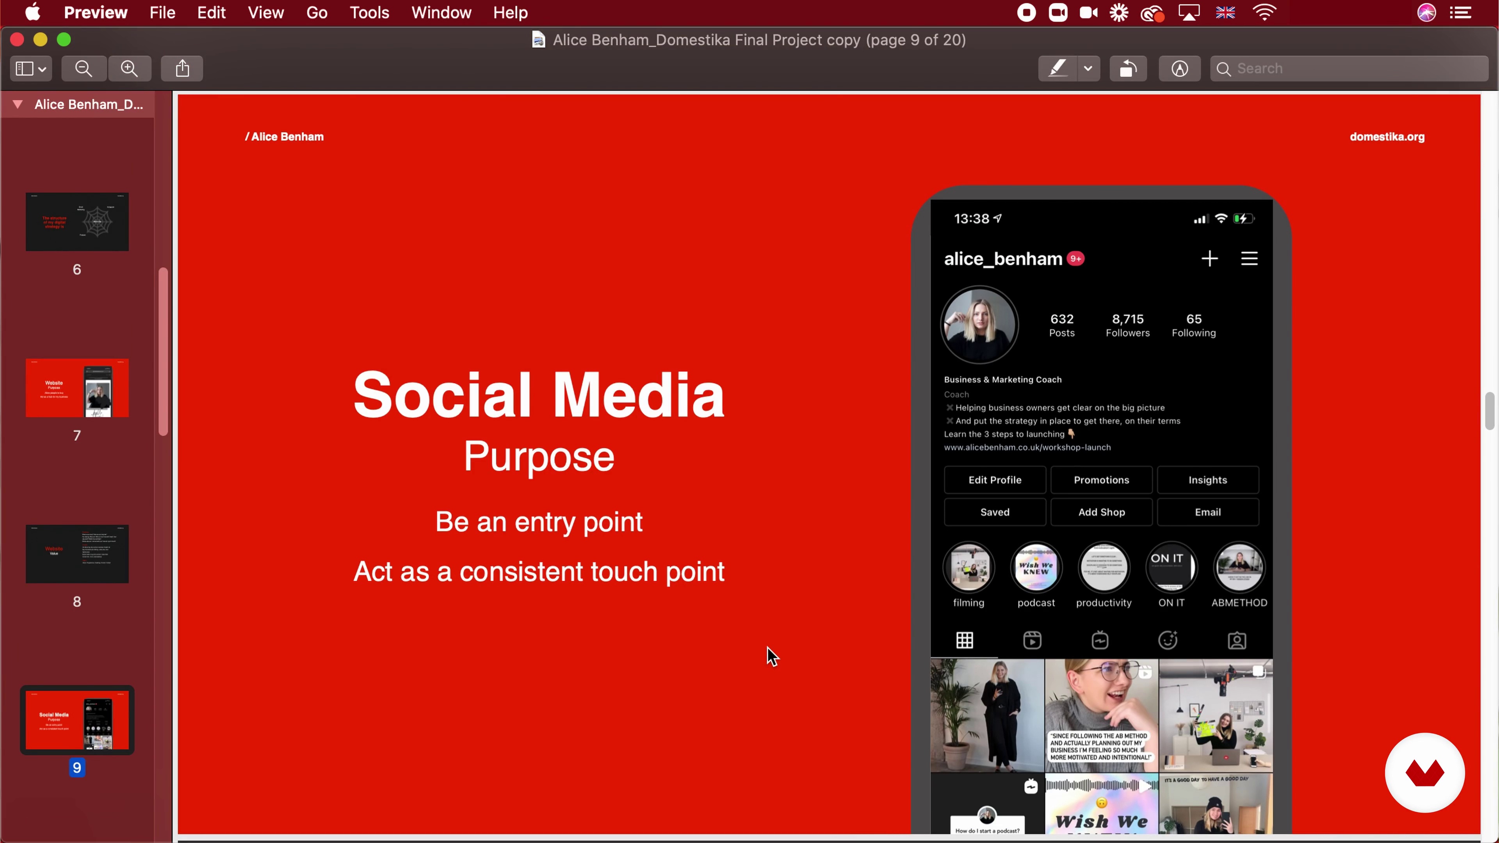The width and height of the screenshot is (1499, 843).
Task: Click the alice_benham profile picture
Action: click(x=979, y=325)
